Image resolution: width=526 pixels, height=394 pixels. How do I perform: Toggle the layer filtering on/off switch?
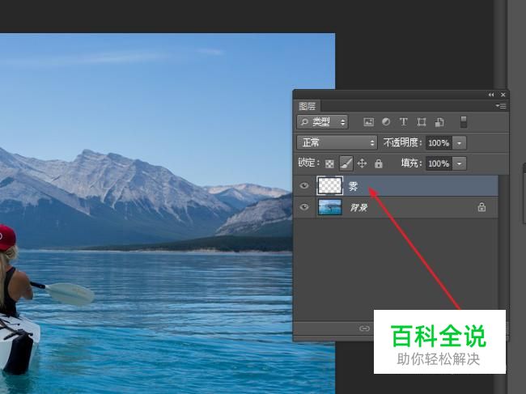(463, 122)
